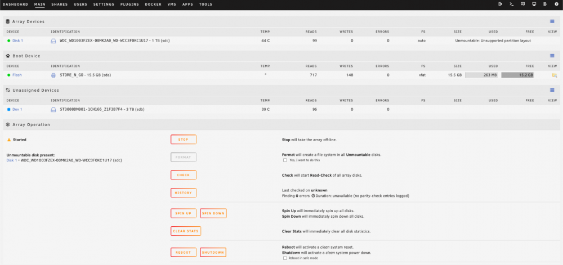Open the Apps tab
This screenshot has height=265, width=563.
click(187, 5)
